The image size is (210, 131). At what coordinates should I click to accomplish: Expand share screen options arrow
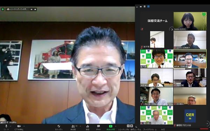click(116, 126)
